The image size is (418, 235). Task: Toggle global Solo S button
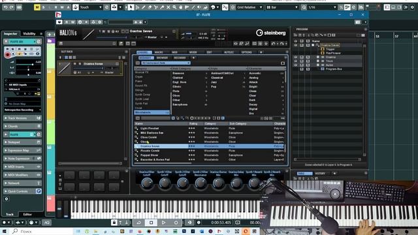[x=44, y=7]
